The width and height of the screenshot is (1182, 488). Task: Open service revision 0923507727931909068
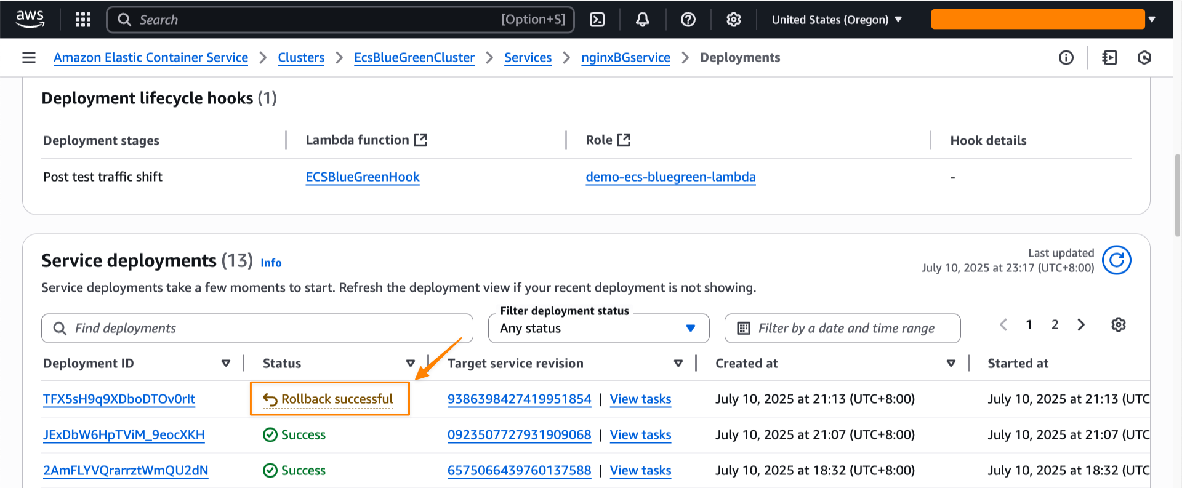click(x=519, y=434)
